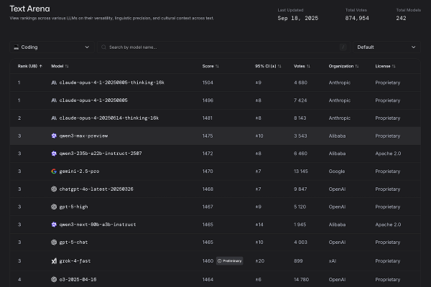Click score 1475 for qwen3-max-preview
This screenshot has height=287, width=431.
click(x=208, y=136)
